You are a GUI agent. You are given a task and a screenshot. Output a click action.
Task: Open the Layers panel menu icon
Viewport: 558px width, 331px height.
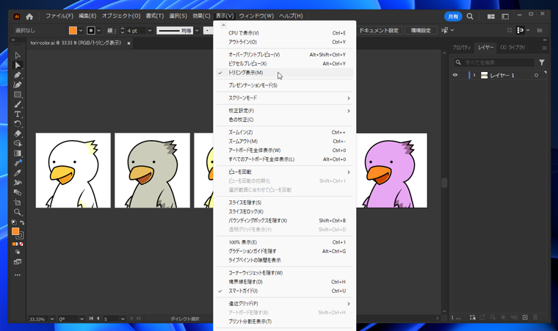pyautogui.click(x=544, y=48)
